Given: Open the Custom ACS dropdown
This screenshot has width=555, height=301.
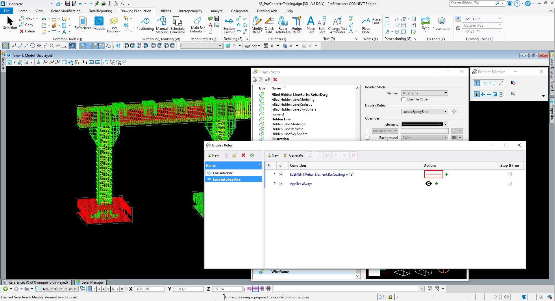Looking at the screenshot, I should pyautogui.click(x=482, y=25).
